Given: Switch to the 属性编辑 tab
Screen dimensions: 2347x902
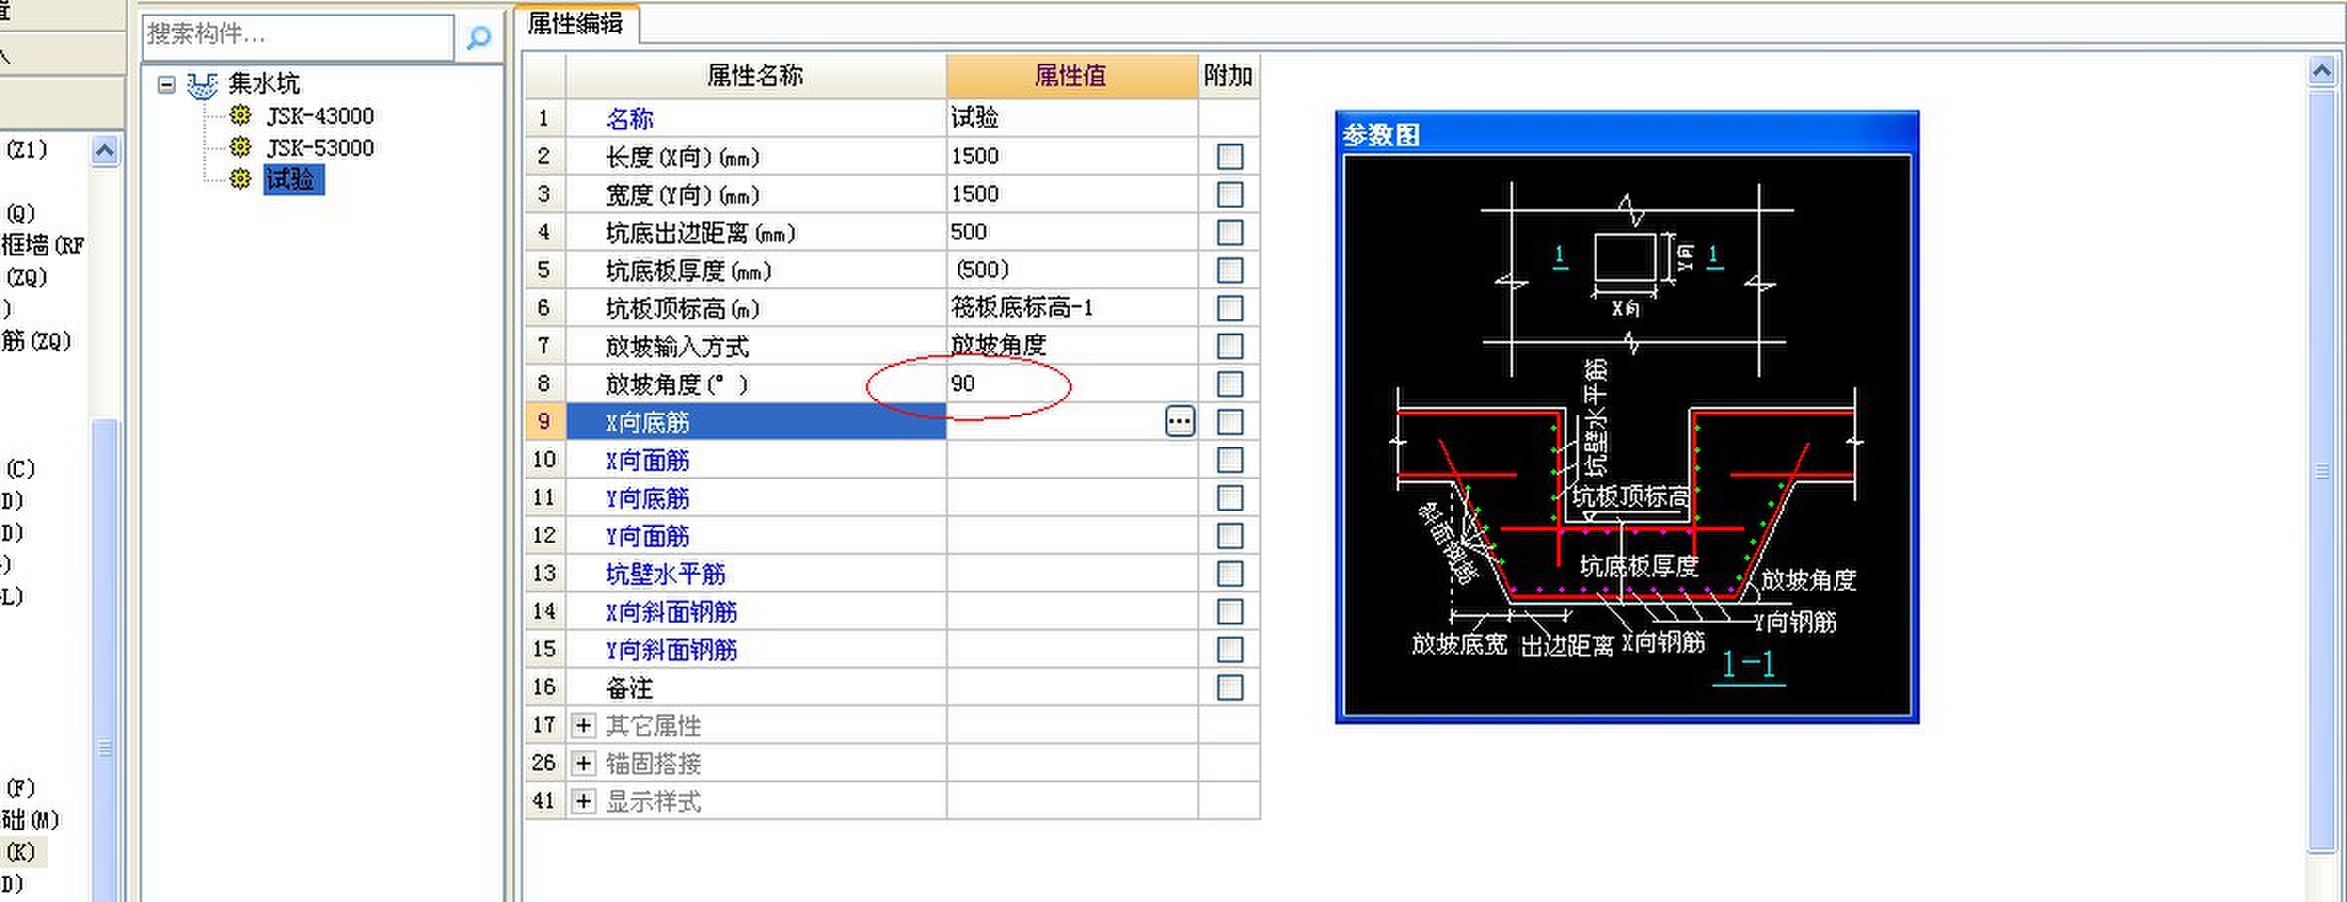Looking at the screenshot, I should (576, 23).
